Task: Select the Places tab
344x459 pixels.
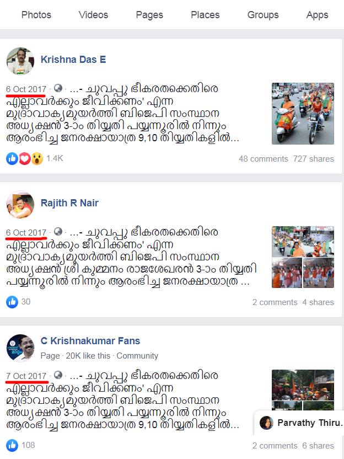Action: [x=205, y=15]
